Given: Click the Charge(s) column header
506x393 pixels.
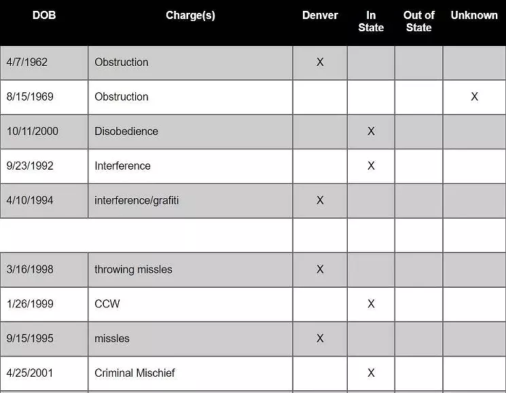Looking at the screenshot, I should 190,15.
